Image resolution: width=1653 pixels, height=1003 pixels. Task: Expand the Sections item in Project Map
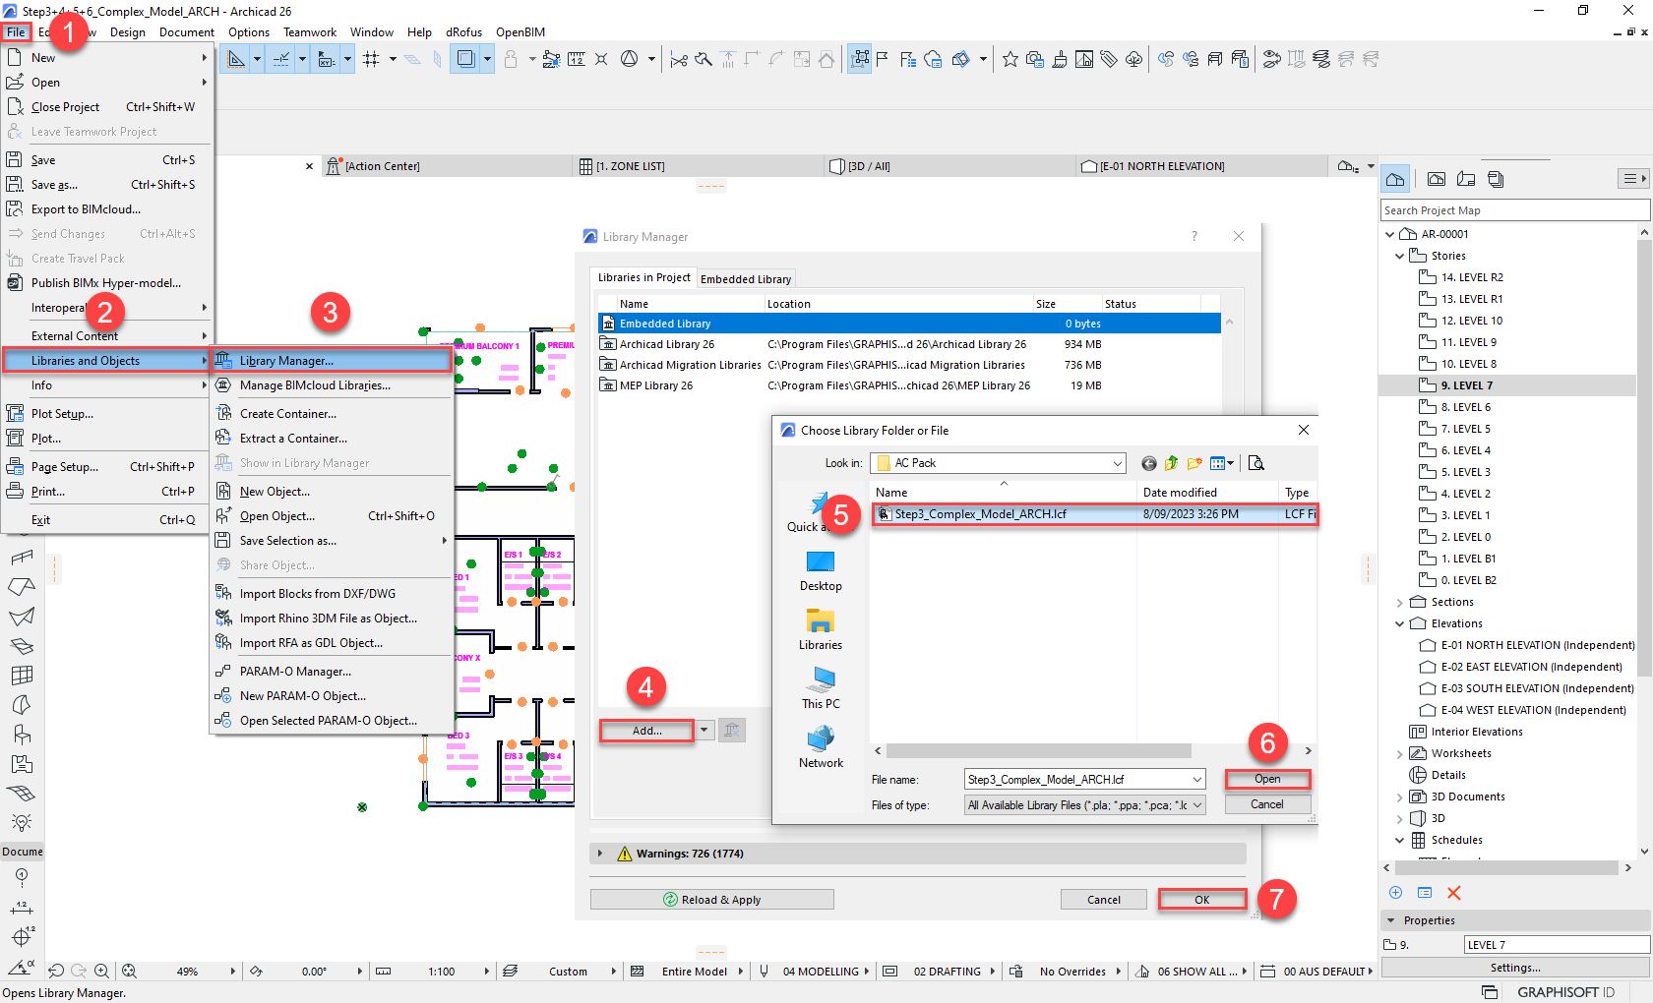coord(1401,601)
